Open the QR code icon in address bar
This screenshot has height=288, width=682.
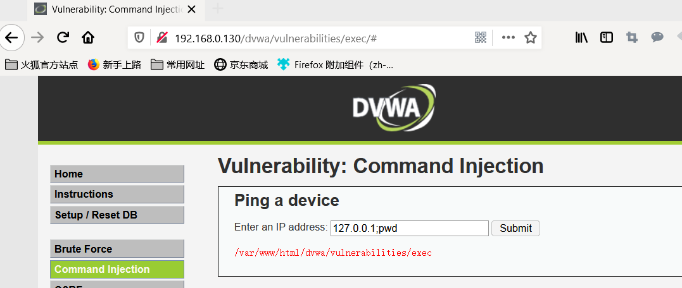coord(480,38)
